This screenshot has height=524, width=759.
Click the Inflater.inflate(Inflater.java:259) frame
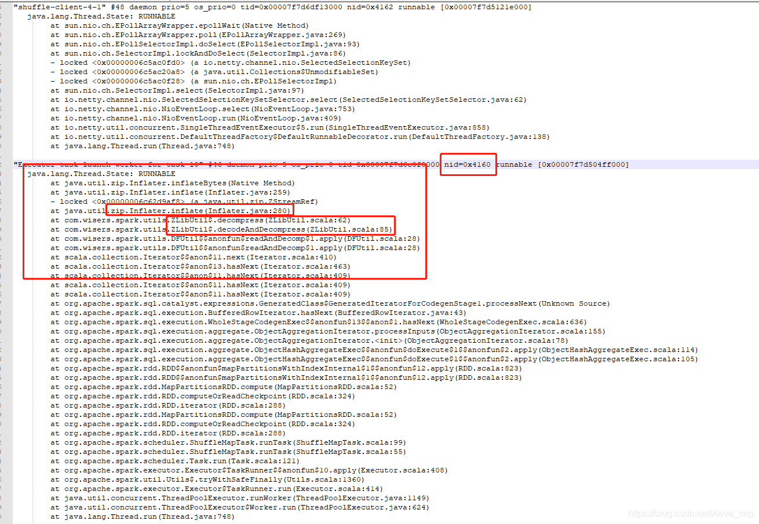point(170,192)
